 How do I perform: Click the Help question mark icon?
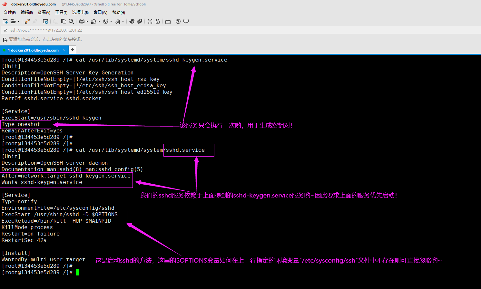pos(178,21)
